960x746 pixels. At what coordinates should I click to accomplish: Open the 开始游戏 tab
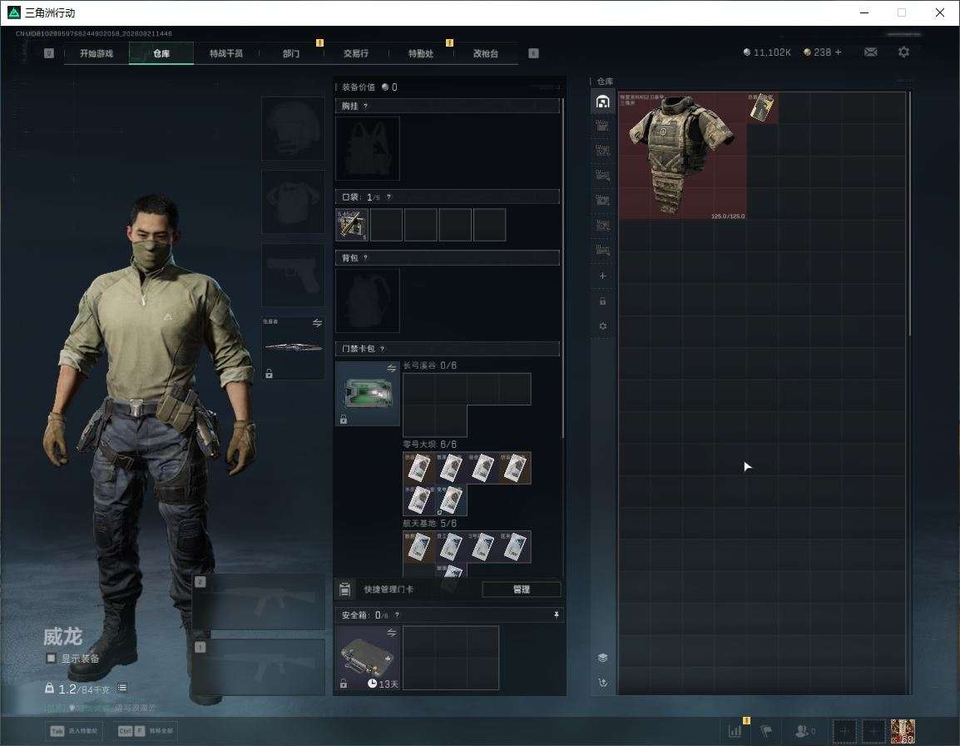coord(96,53)
